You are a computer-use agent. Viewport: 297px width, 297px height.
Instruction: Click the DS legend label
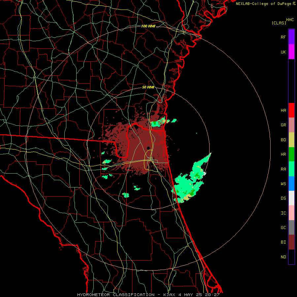(283, 198)
